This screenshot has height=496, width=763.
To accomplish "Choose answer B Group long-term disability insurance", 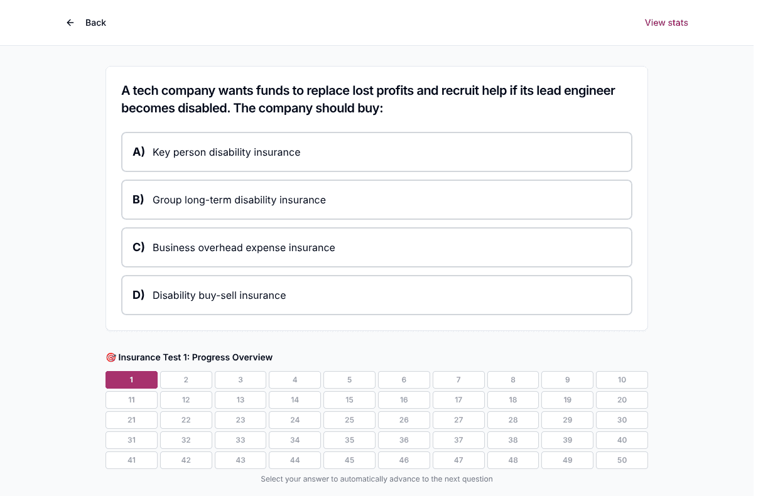I will 377,200.
